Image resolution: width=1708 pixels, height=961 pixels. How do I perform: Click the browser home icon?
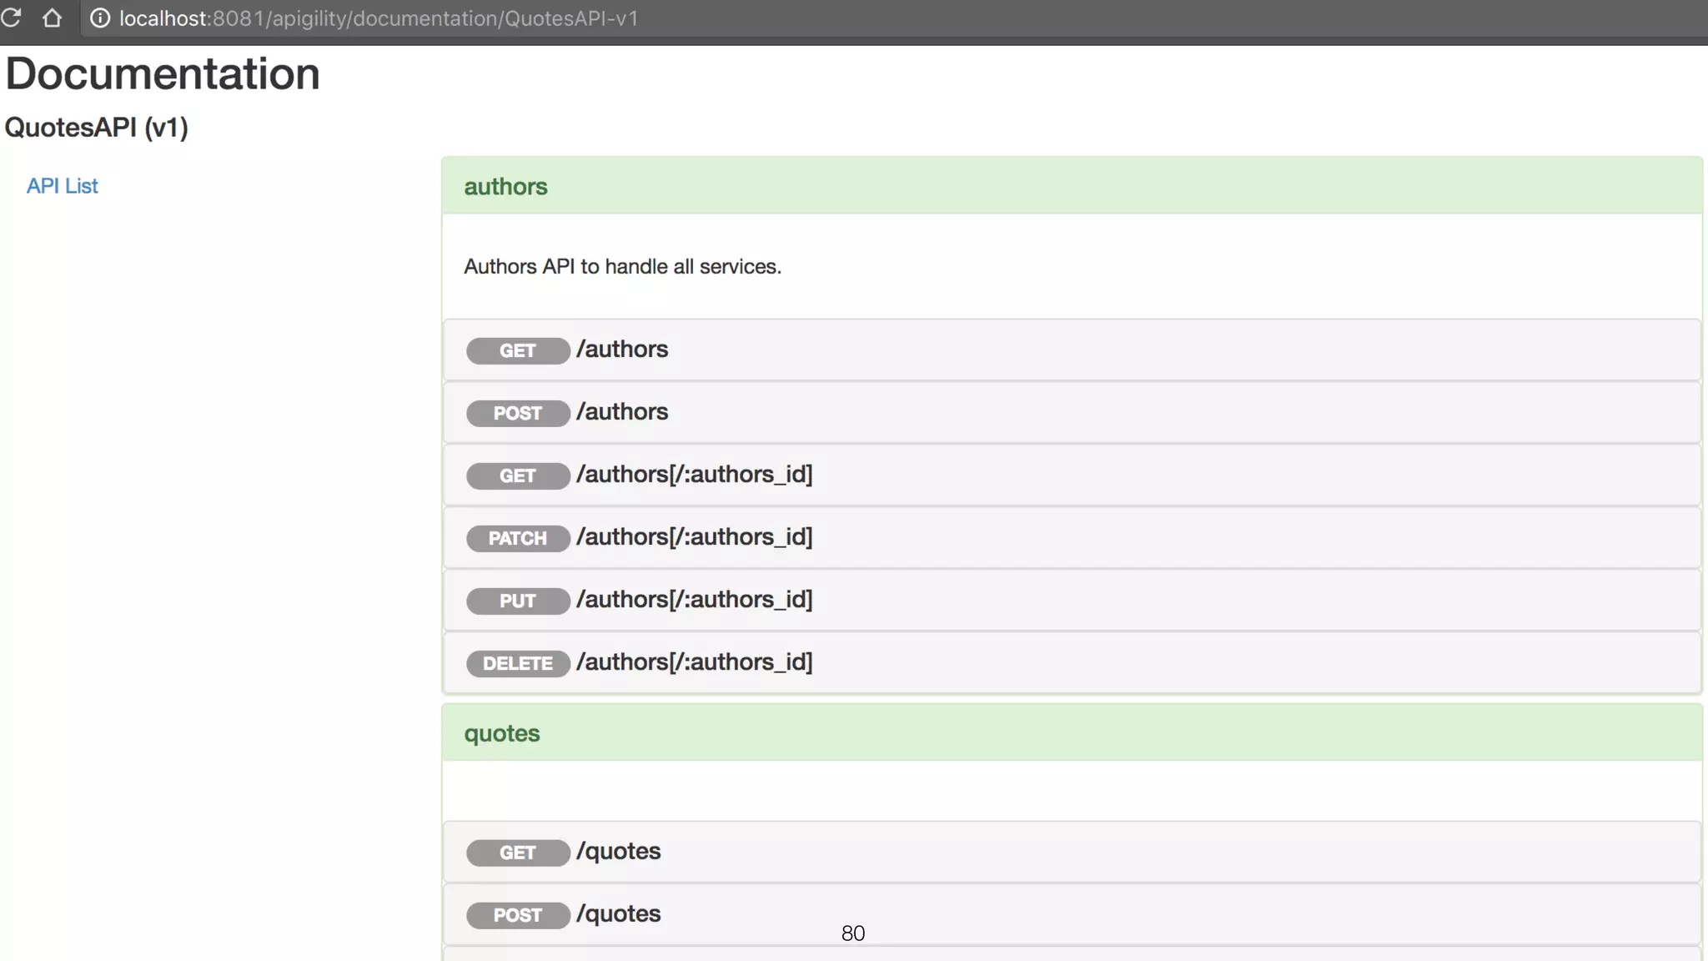52,18
